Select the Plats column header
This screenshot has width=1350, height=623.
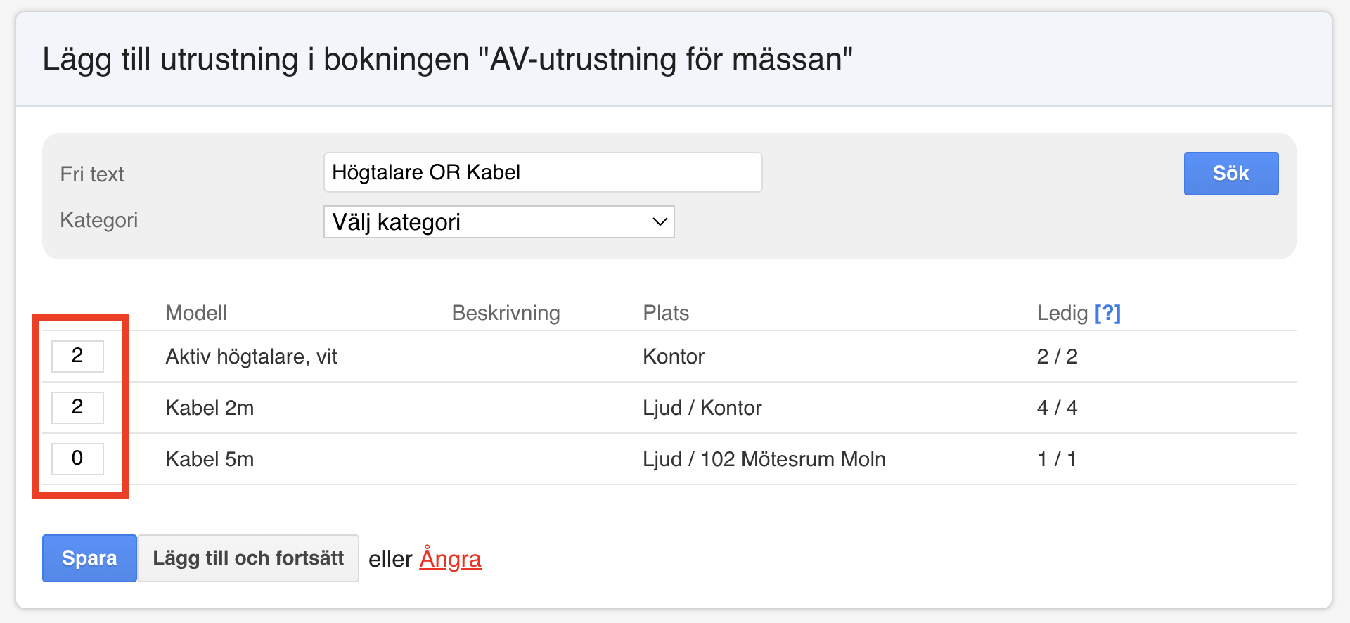point(666,313)
